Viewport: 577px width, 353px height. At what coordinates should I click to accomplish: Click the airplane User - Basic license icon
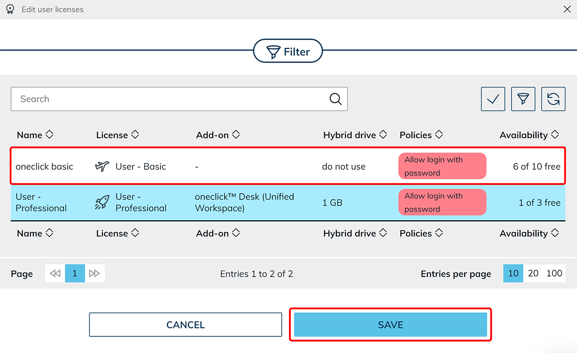click(x=102, y=167)
